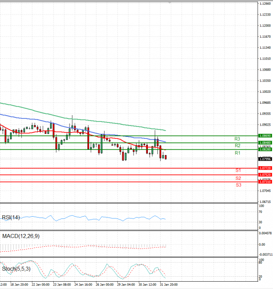Screen dimensions: 273x289
Task: Click the S3 support label
Action: tap(238, 185)
